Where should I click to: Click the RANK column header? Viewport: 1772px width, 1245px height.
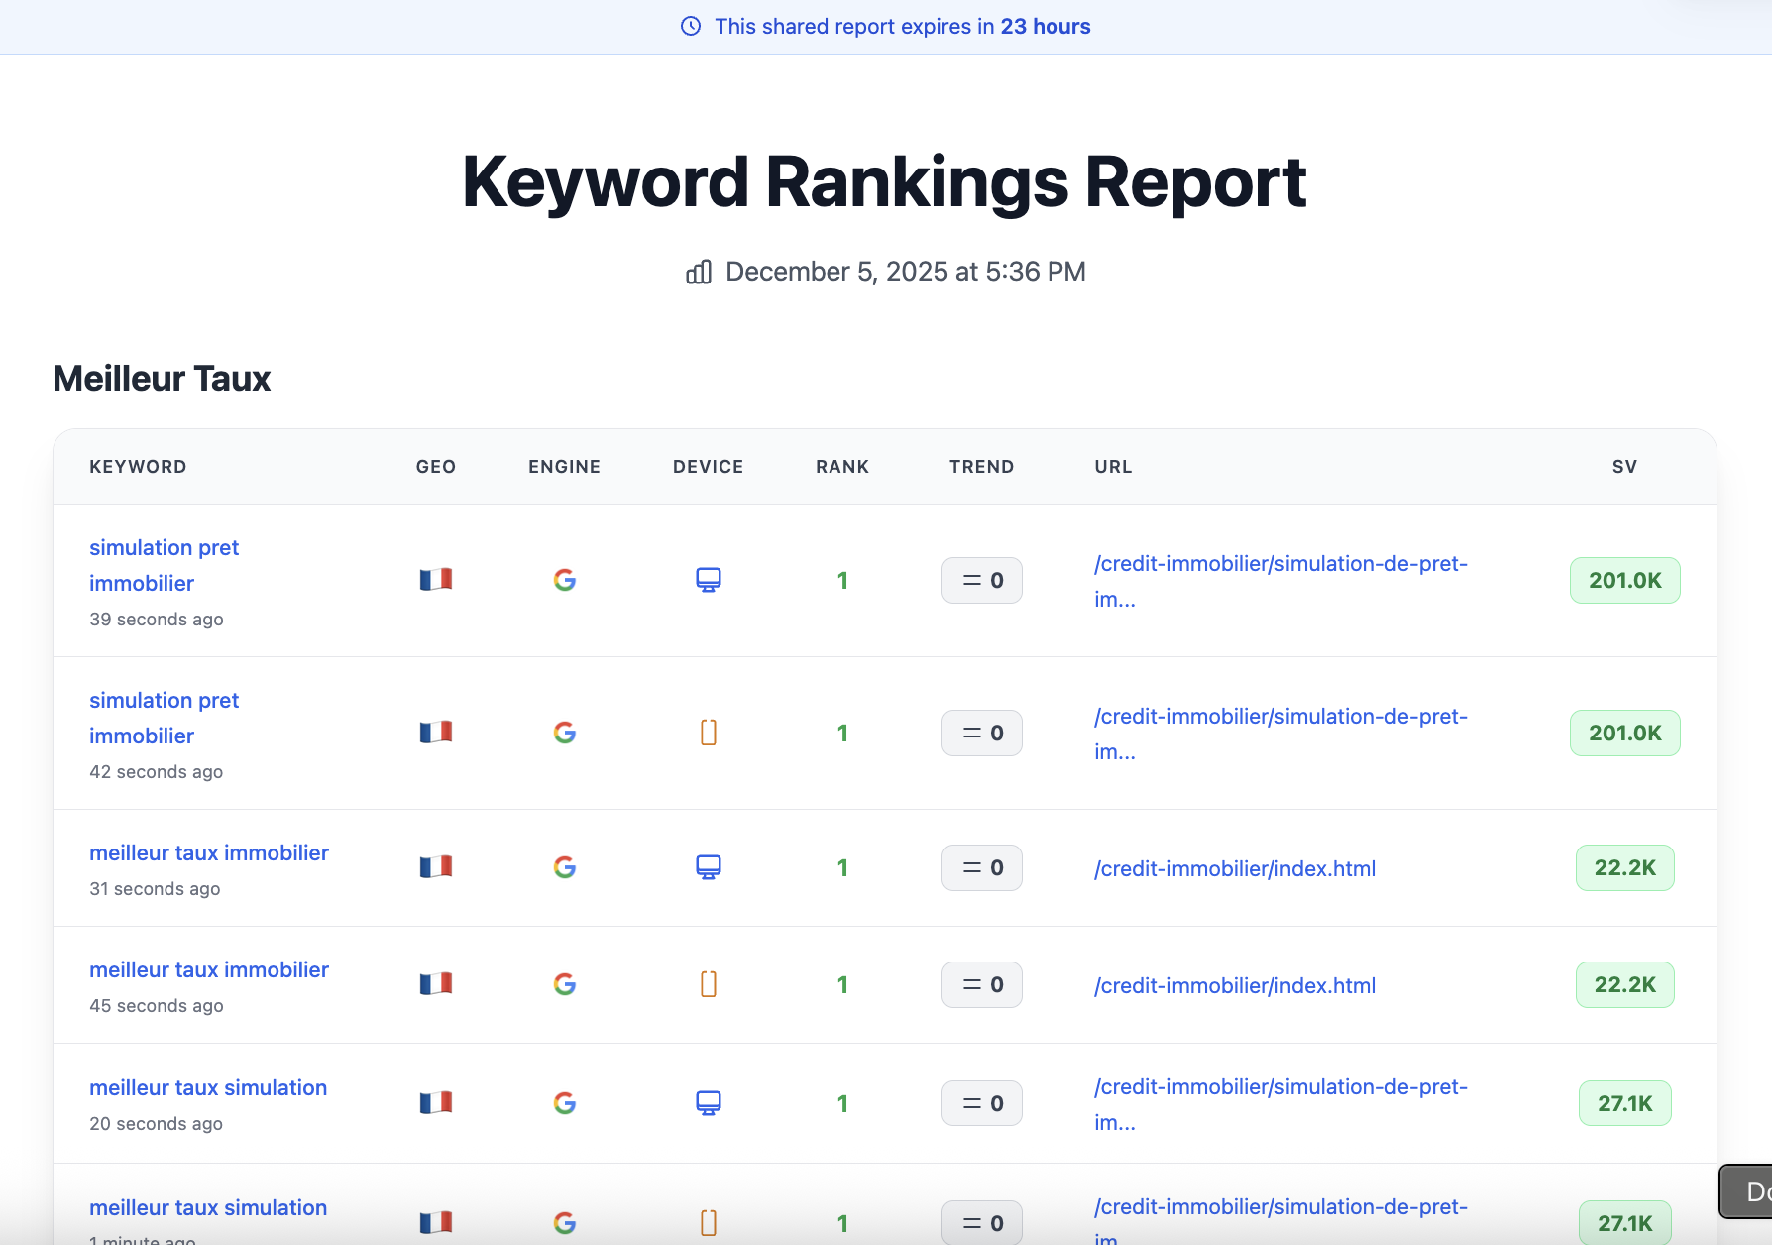[842, 467]
